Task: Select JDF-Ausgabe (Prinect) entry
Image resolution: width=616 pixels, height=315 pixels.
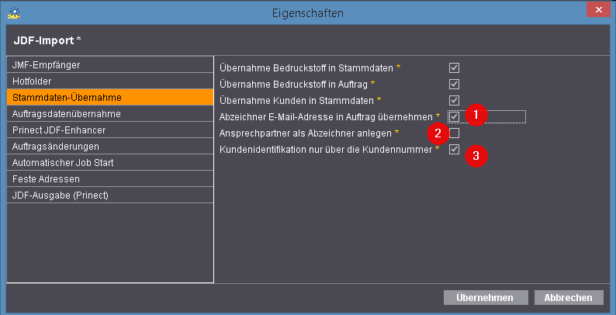Action: tap(110, 196)
